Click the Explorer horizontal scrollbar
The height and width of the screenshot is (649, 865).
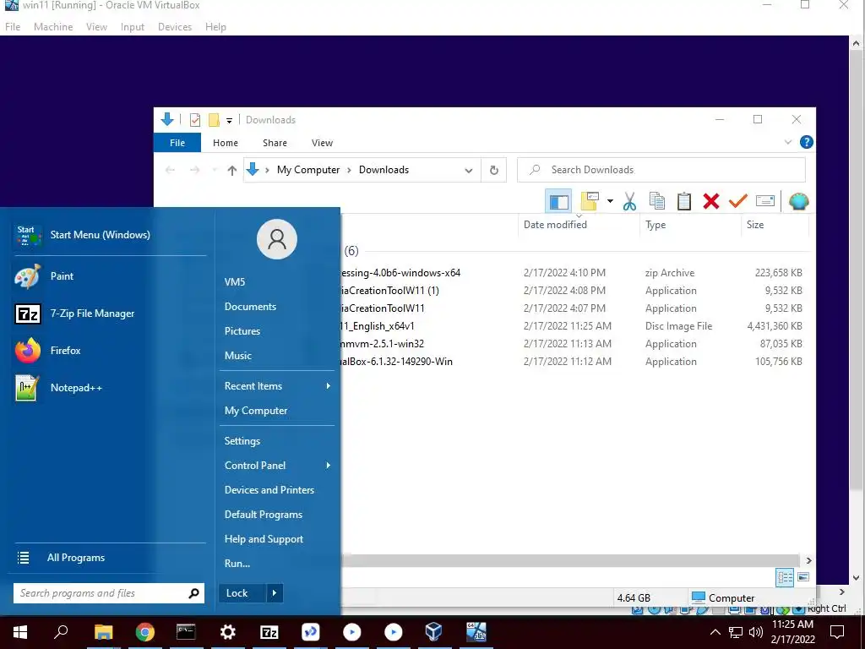(571, 561)
